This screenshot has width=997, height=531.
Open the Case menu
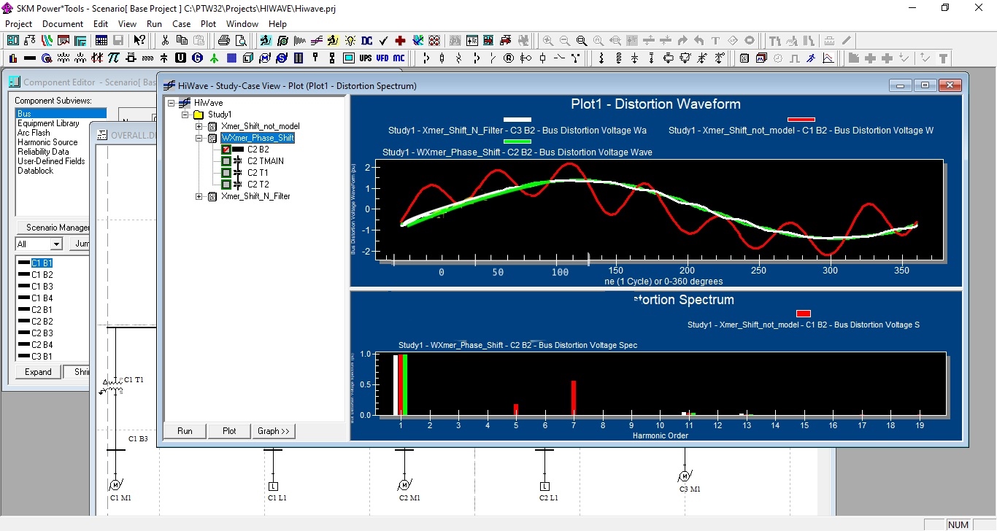point(181,23)
